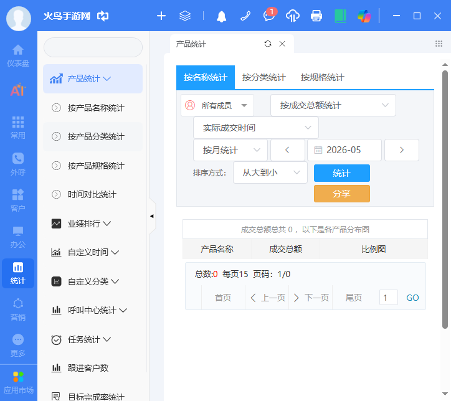This screenshot has width=451, height=401.
Task: Click the 首页 pagination button
Action: [x=223, y=298]
